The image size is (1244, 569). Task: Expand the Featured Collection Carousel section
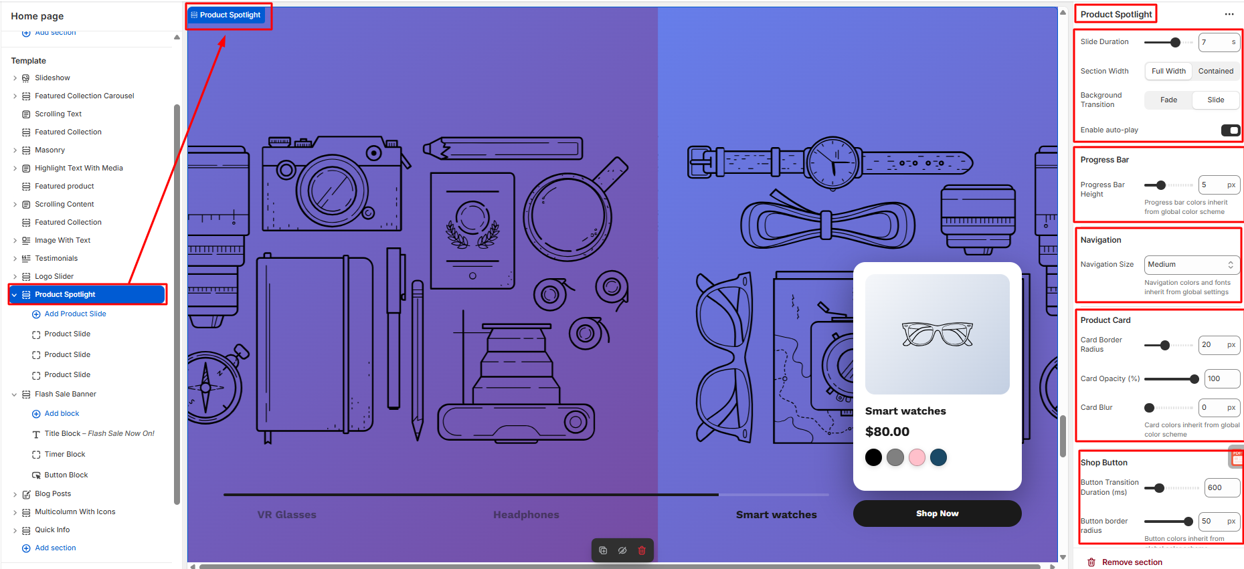point(15,96)
